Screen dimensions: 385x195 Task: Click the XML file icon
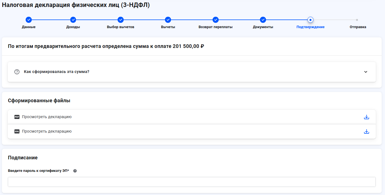(x=17, y=131)
